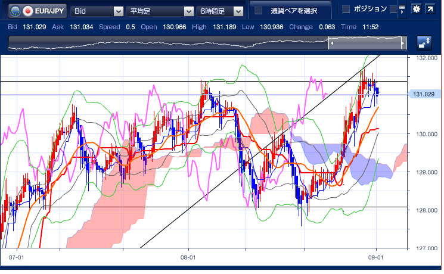The image size is (444, 274).
Task: Toggle the ポジション checkbox
Action: 346,10
